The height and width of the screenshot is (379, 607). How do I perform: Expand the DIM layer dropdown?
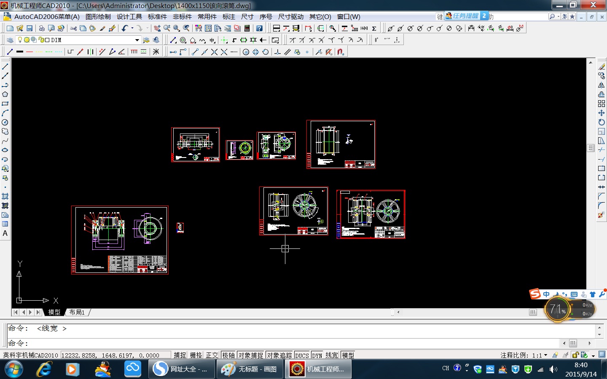tap(137, 40)
